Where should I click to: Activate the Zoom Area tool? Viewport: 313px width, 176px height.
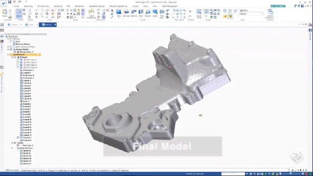click(199, 13)
